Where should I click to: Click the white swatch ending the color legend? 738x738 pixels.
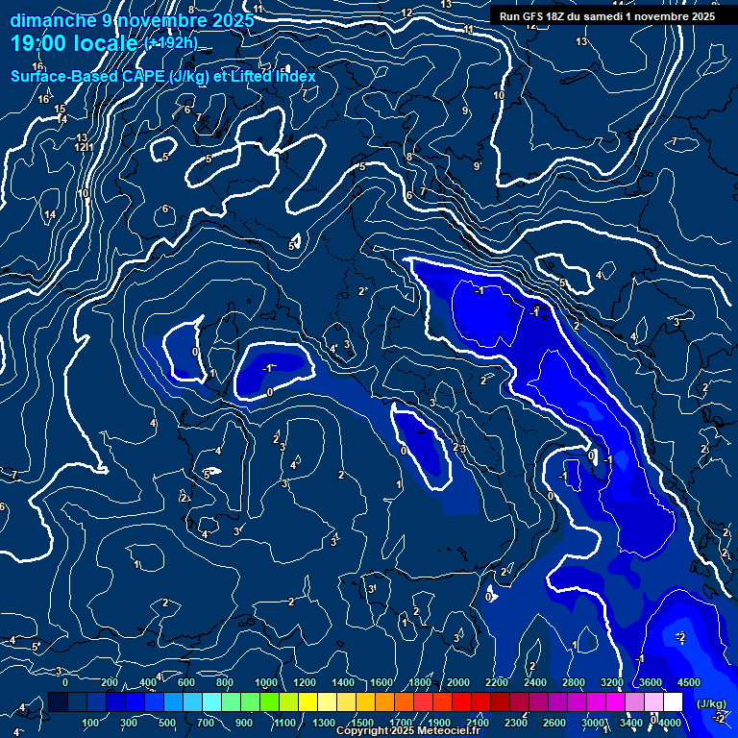click(x=673, y=701)
